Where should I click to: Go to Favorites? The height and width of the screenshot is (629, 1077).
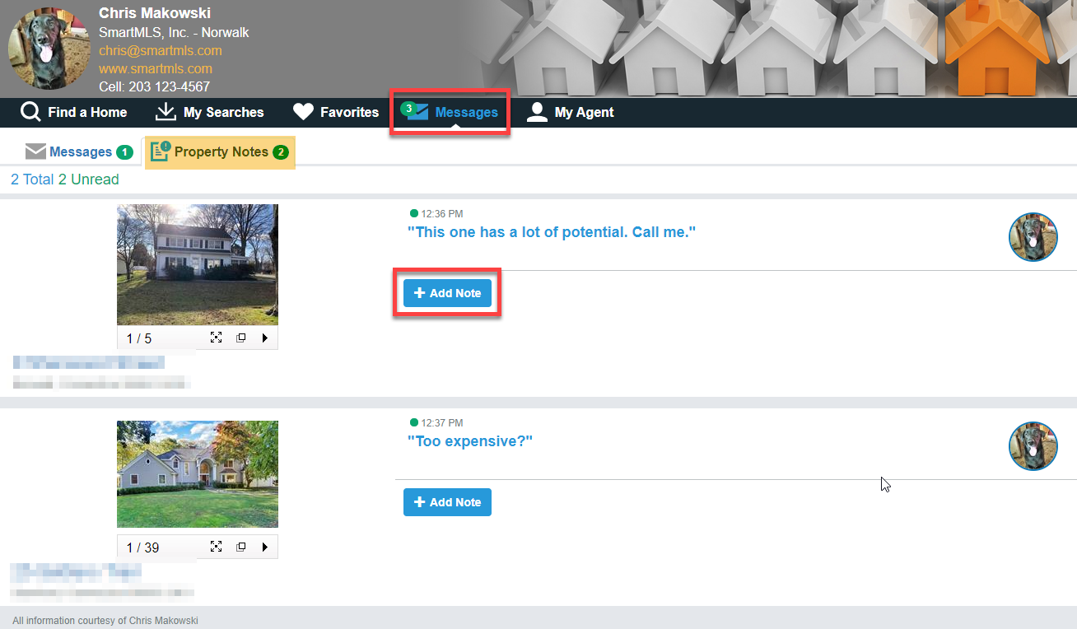[x=336, y=112]
